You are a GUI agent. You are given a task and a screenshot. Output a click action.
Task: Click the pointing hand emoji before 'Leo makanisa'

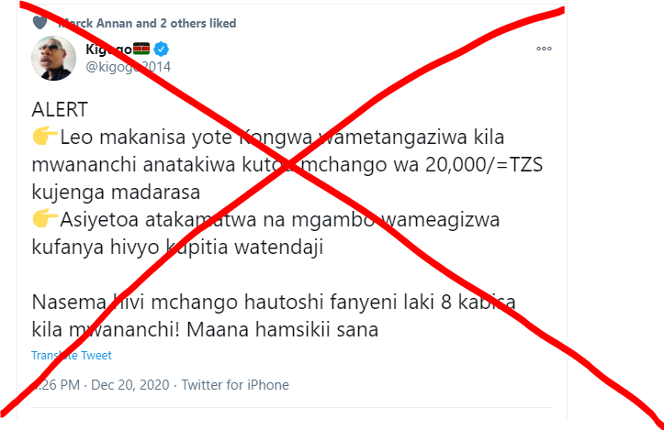point(45,136)
